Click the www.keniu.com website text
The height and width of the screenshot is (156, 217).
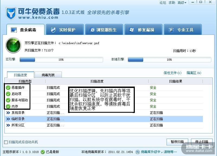coord(38,17)
